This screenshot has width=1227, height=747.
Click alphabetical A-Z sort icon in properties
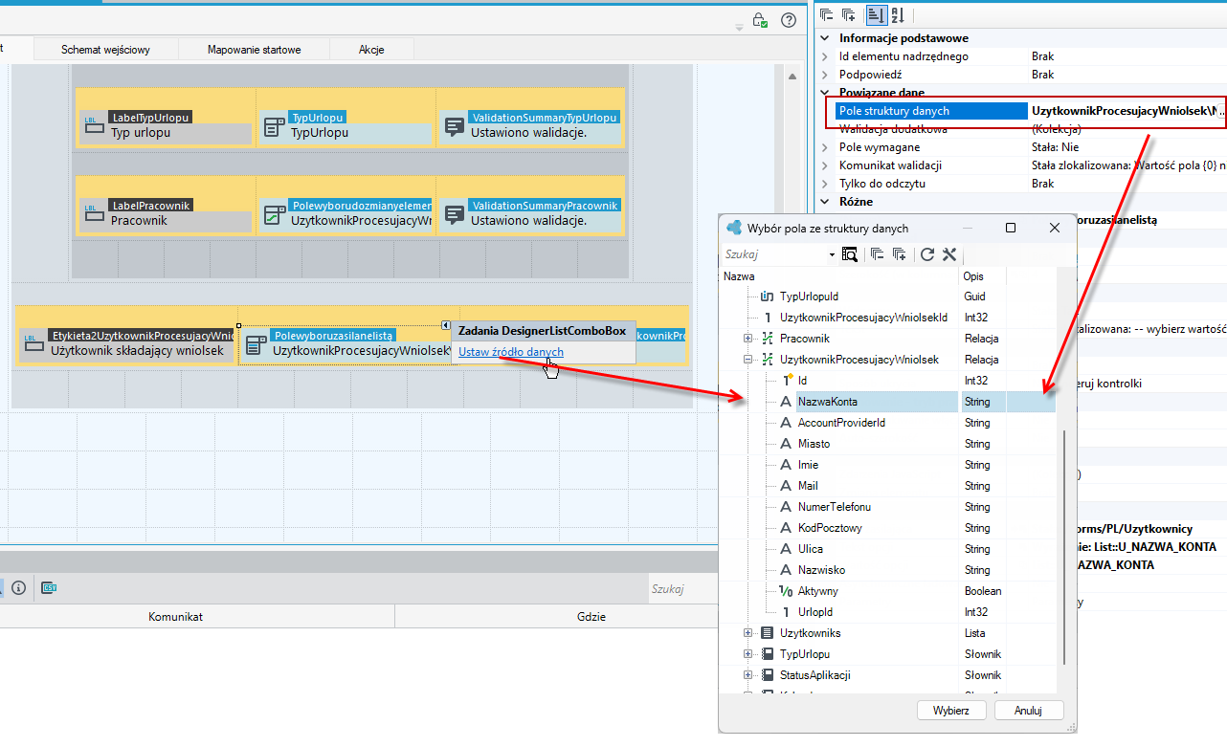click(x=898, y=14)
